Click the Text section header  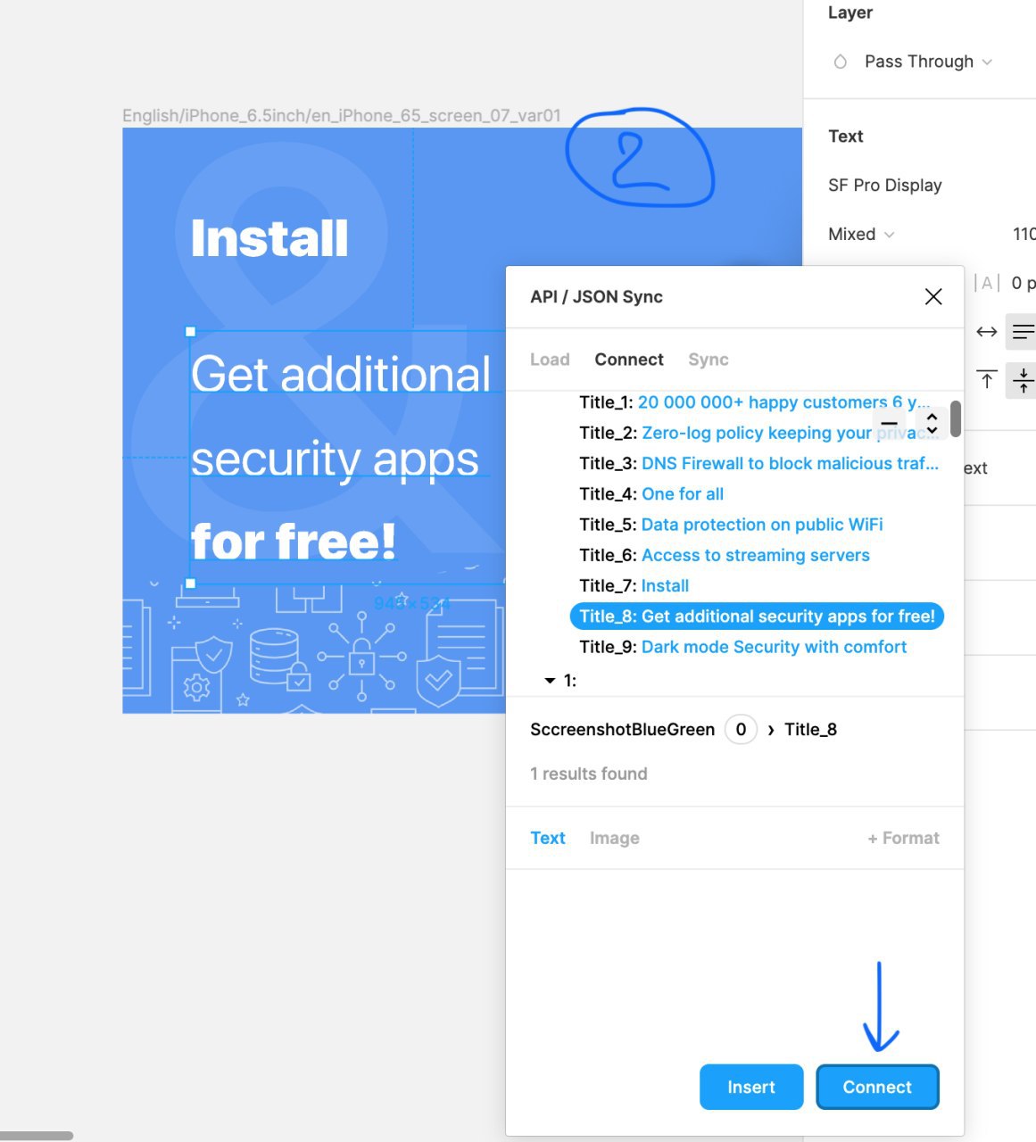pyautogui.click(x=846, y=136)
